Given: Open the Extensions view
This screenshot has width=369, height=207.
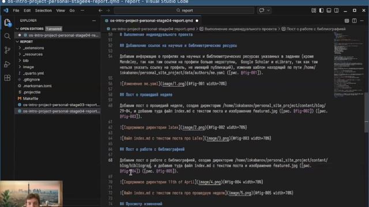Looking at the screenshot, I should tap(7, 78).
